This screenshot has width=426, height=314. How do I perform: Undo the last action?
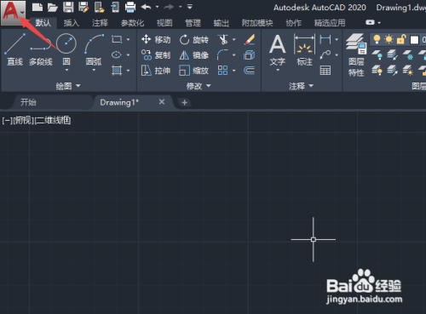(x=146, y=7)
